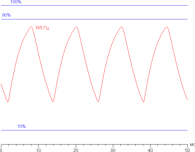
Task: Click the red curve's end point at 50 ms
Action: point(187,100)
